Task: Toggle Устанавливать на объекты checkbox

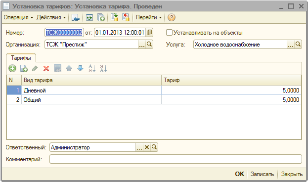Action: click(169, 33)
